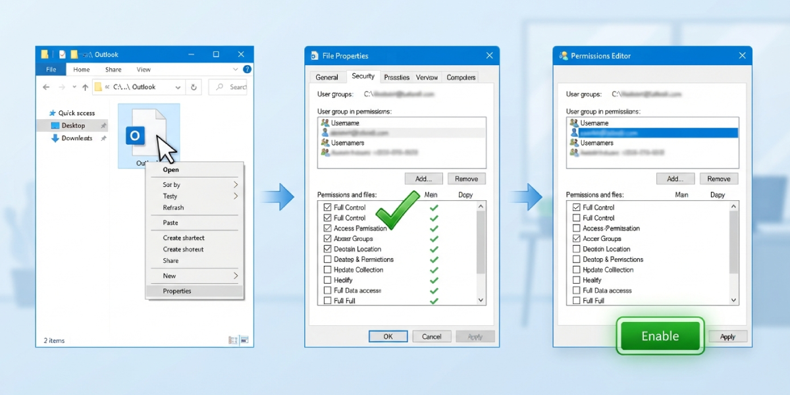790x395 pixels.
Task: Click the Quick access star icon
Action: coord(53,113)
